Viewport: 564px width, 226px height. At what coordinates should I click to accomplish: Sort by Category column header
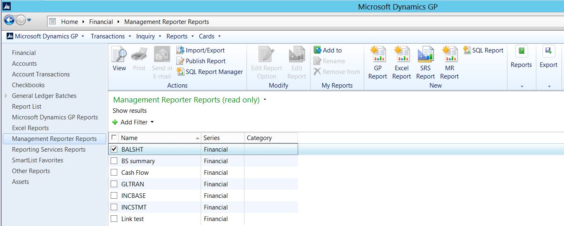pos(271,138)
